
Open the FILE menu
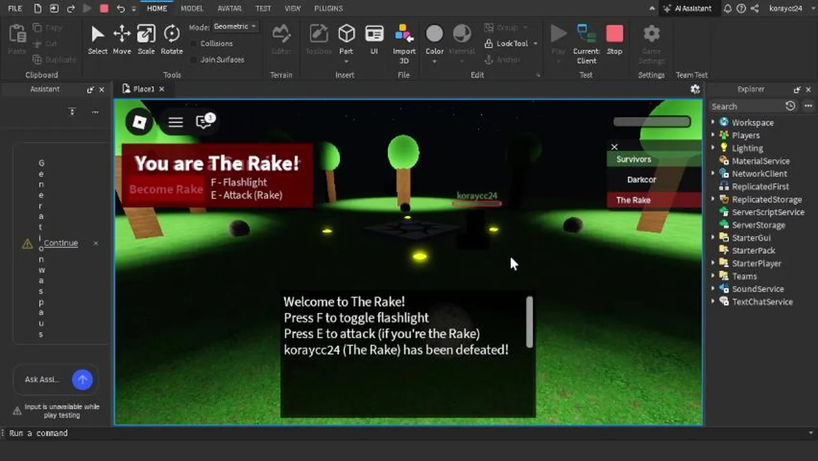click(15, 8)
